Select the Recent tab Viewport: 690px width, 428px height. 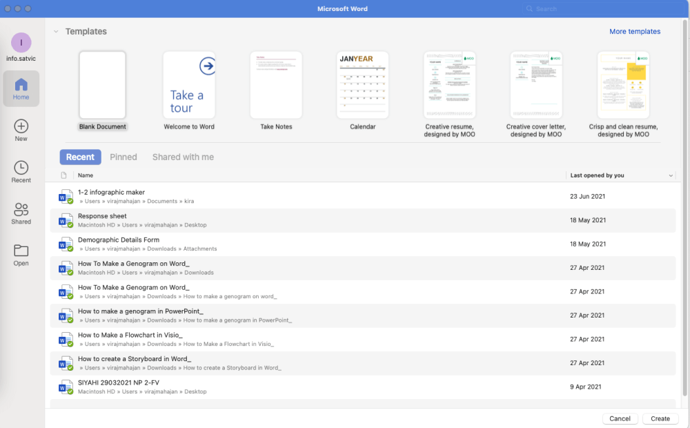click(x=80, y=157)
